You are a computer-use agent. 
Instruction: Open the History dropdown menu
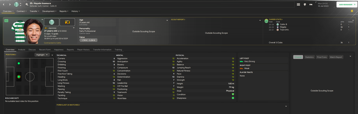pyautogui.click(x=76, y=11)
